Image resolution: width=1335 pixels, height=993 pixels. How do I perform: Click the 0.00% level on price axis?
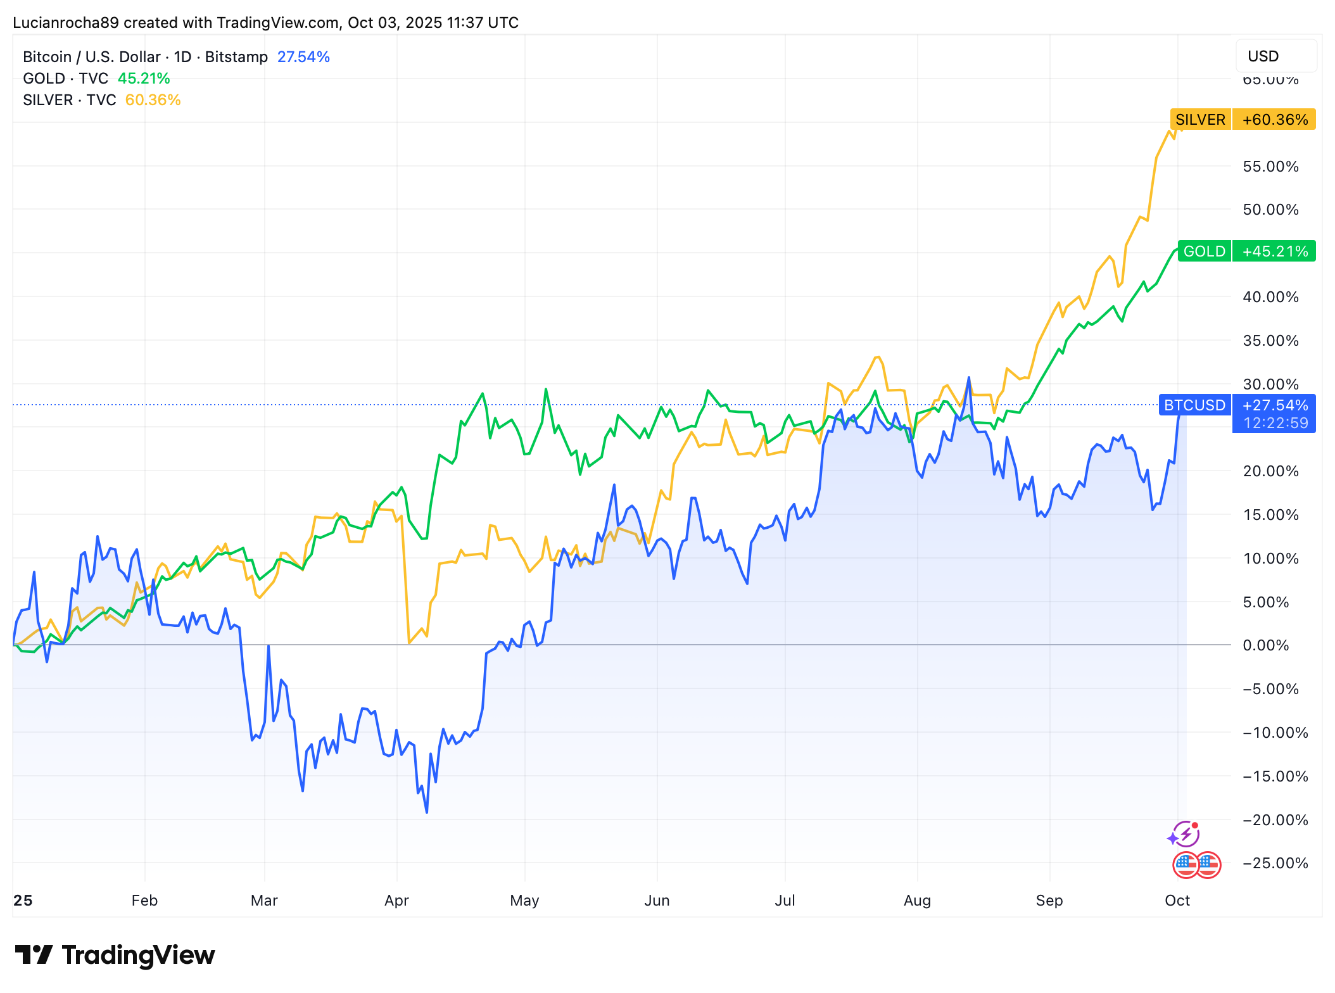1265,645
